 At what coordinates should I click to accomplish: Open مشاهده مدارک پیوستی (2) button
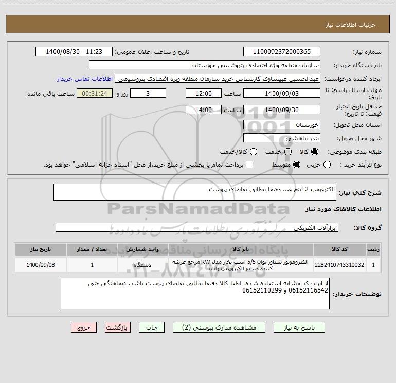click(x=219, y=327)
